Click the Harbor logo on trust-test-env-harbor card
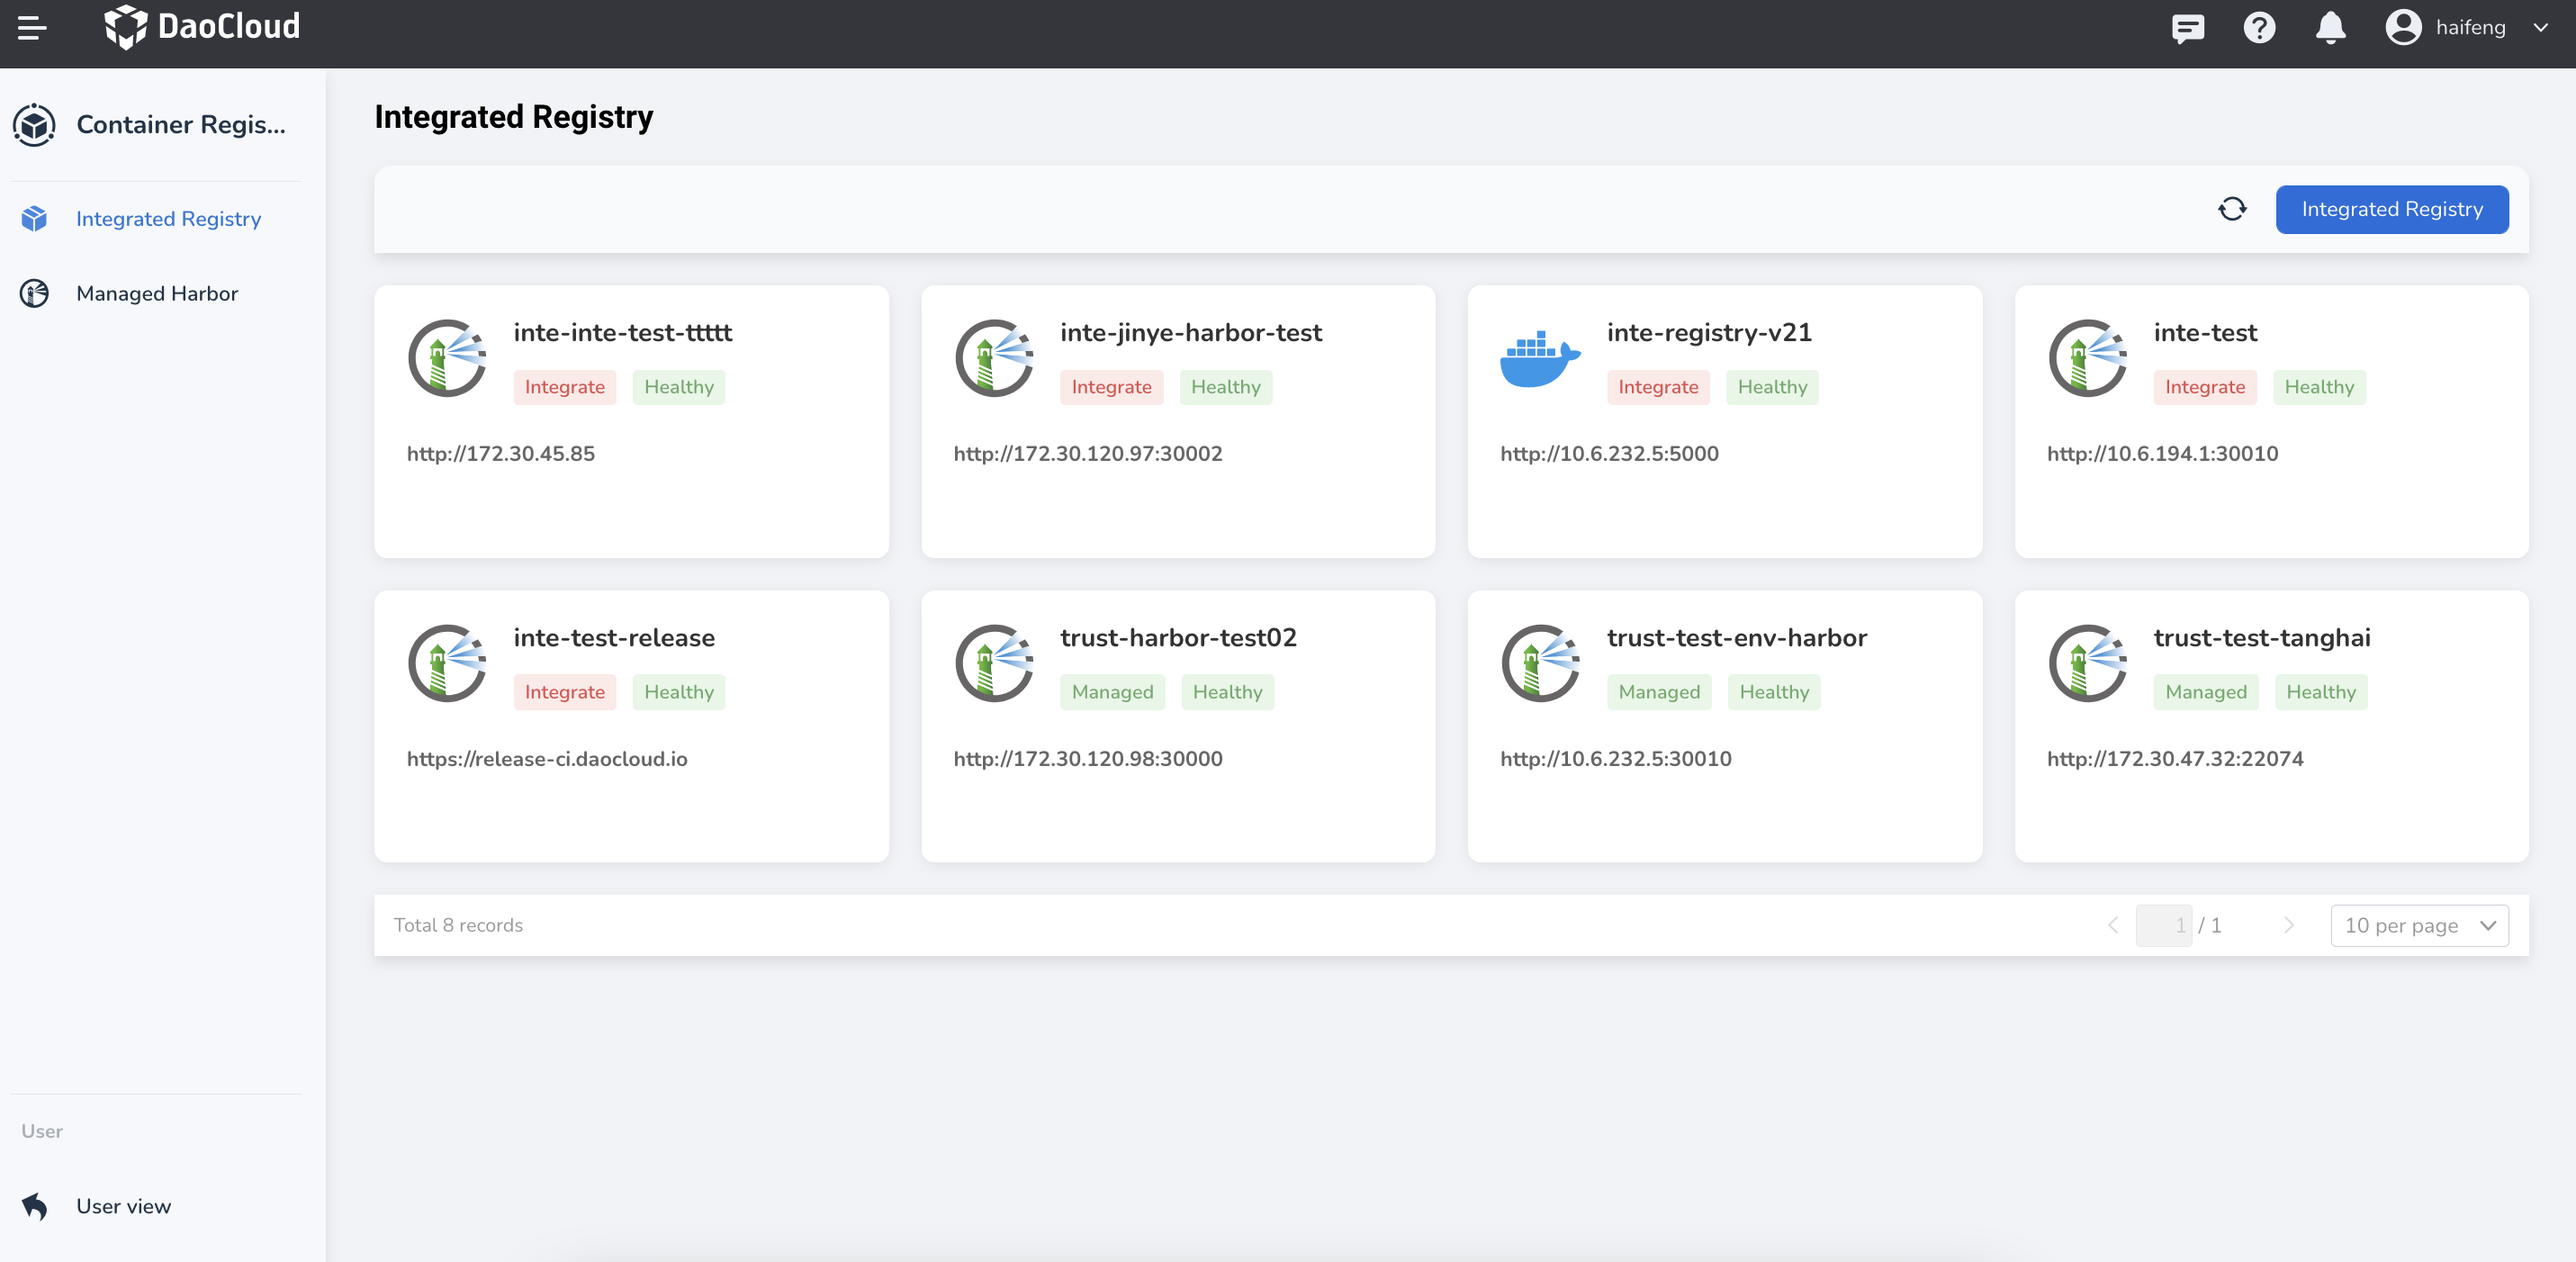Image resolution: width=2576 pixels, height=1262 pixels. pos(1540,663)
